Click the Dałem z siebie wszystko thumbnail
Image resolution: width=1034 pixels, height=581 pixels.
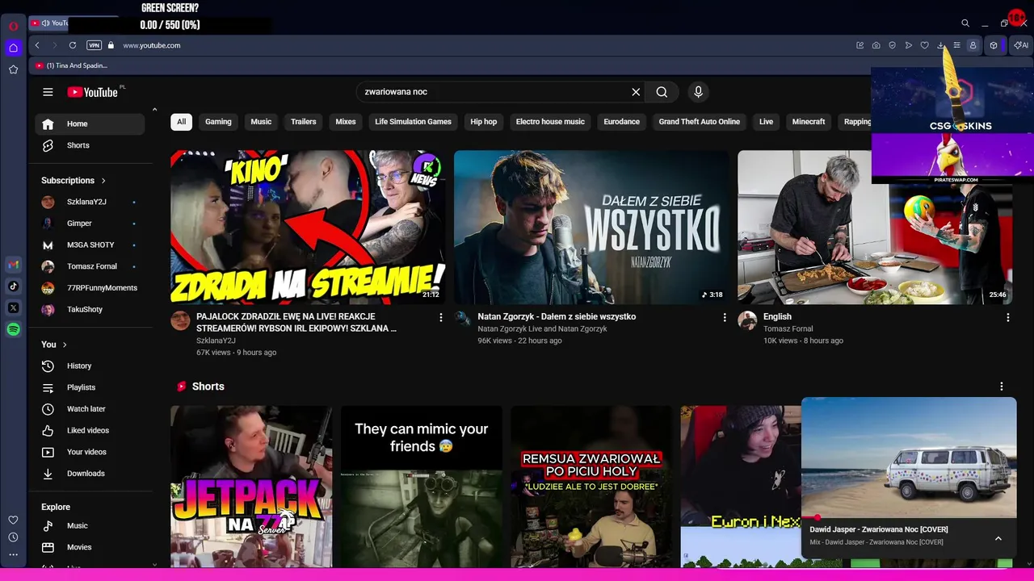(x=591, y=228)
